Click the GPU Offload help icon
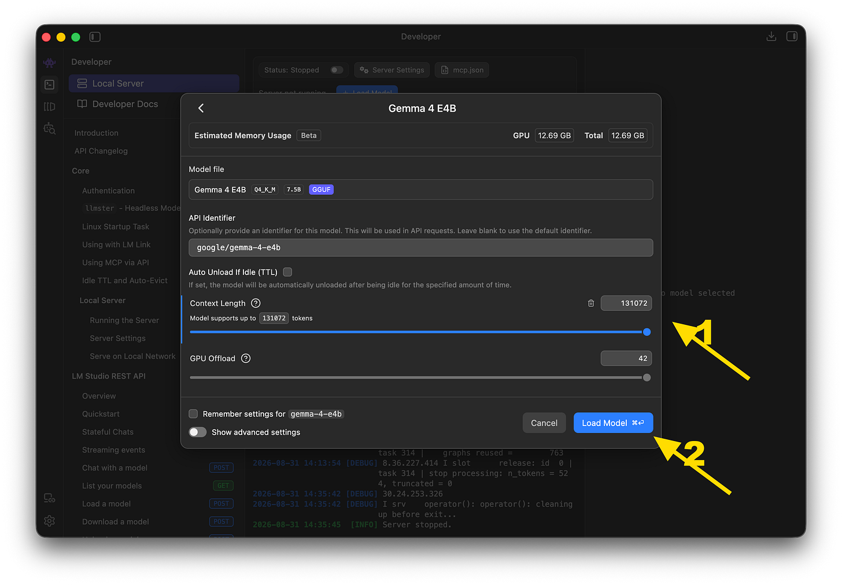Screen dimensions: 842x585 tap(246, 358)
